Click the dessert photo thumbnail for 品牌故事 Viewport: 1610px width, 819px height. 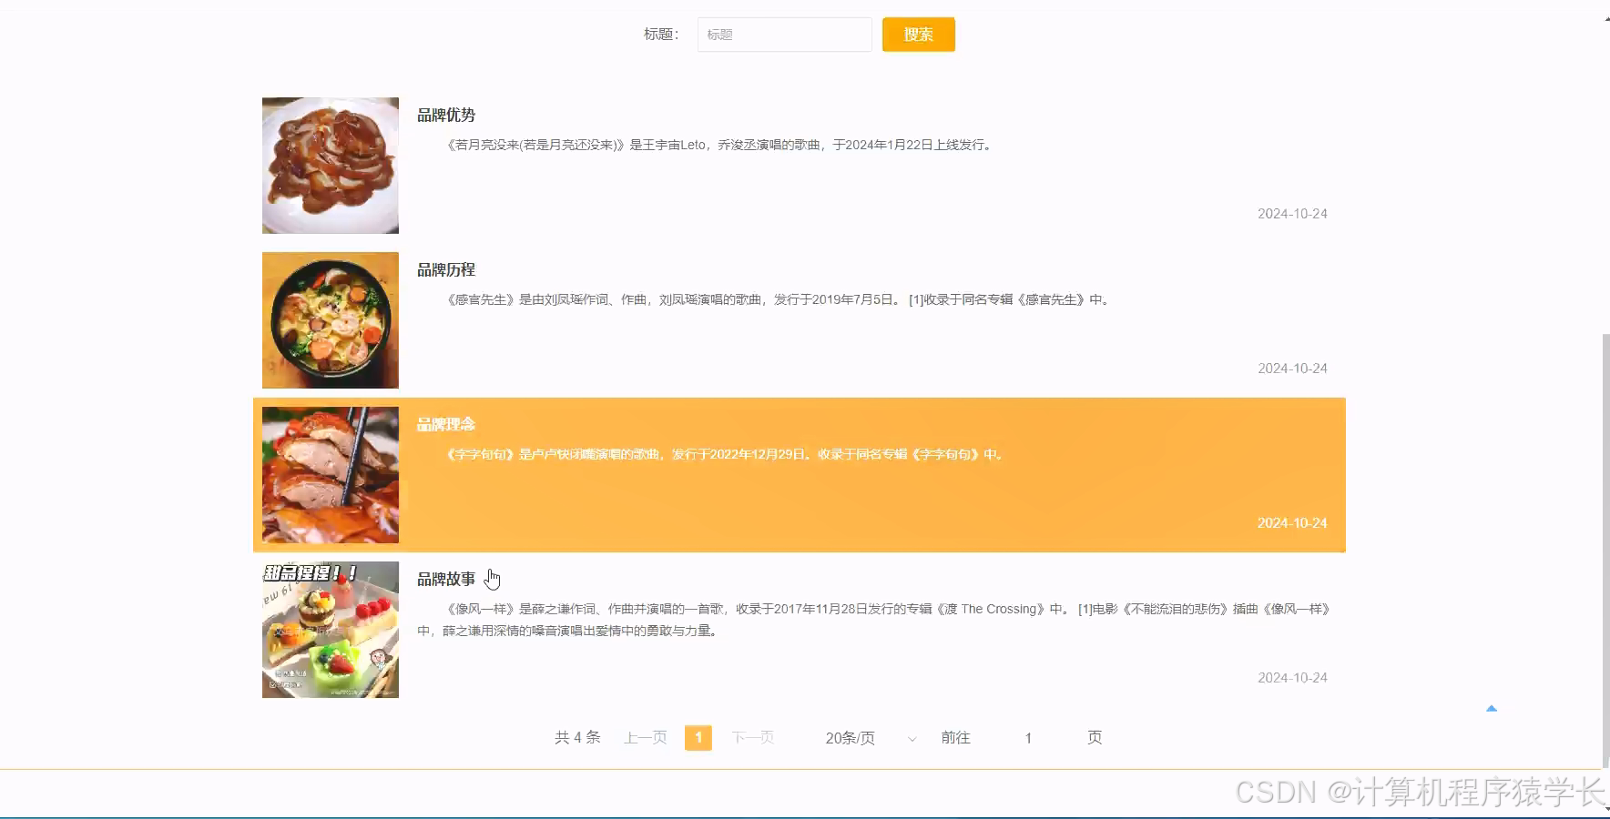coord(330,630)
